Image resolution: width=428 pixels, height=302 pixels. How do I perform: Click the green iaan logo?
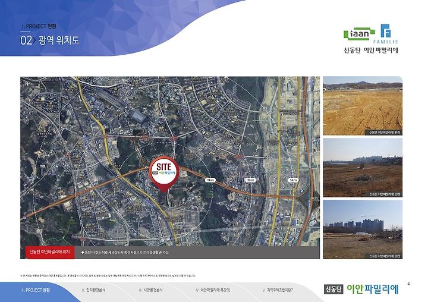coord(359,34)
